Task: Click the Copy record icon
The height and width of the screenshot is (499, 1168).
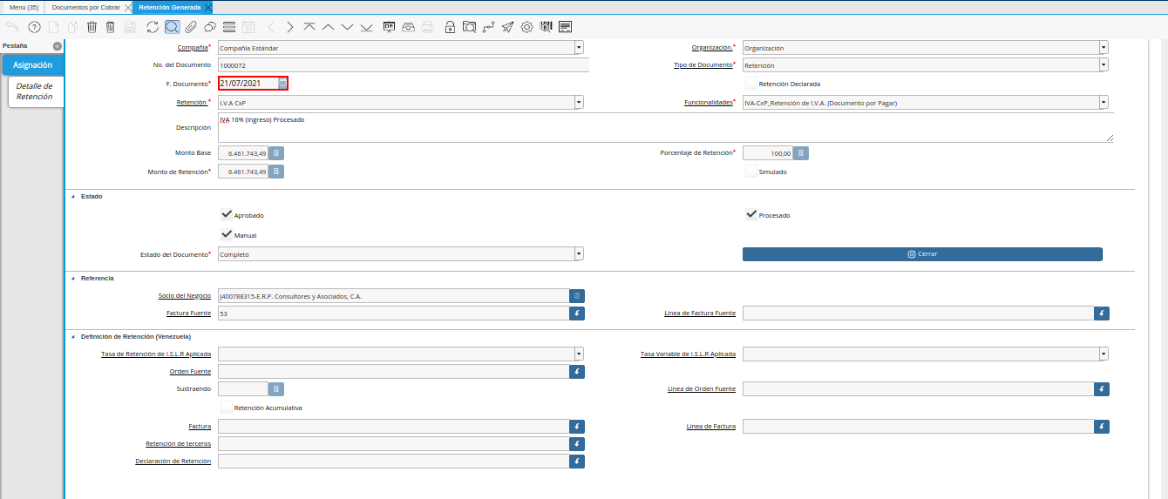Action: click(x=72, y=27)
